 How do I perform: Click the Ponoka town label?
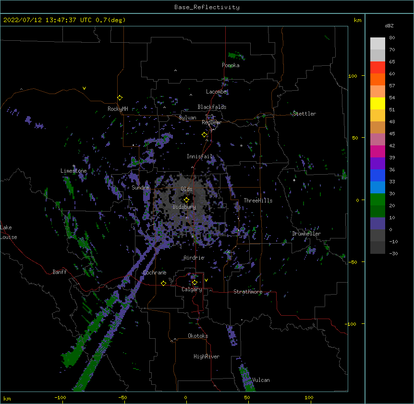(231, 65)
